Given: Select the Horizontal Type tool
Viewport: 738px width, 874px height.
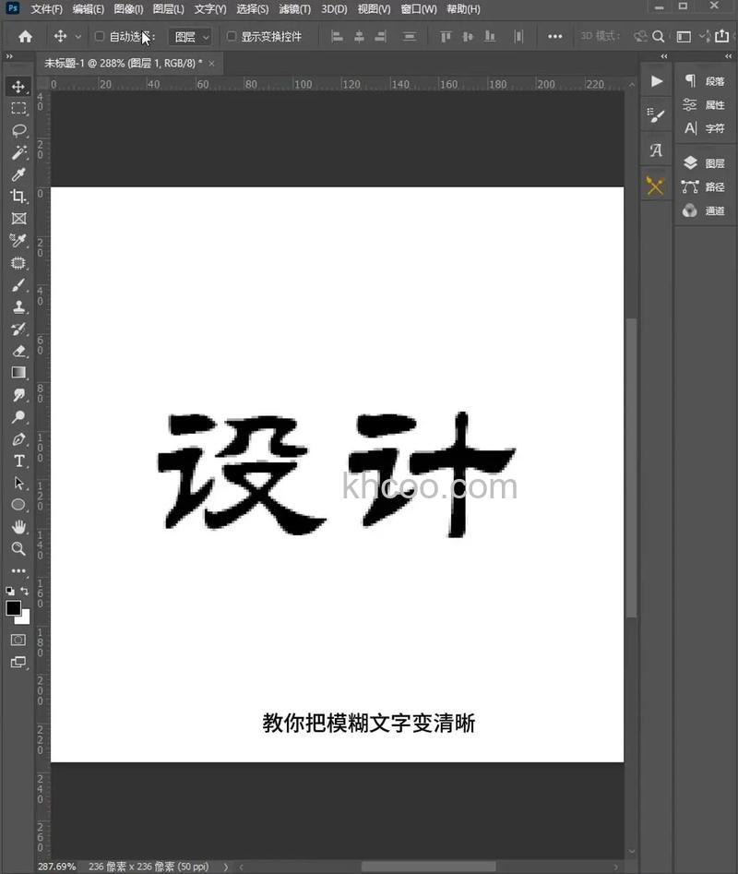Looking at the screenshot, I should pyautogui.click(x=18, y=461).
